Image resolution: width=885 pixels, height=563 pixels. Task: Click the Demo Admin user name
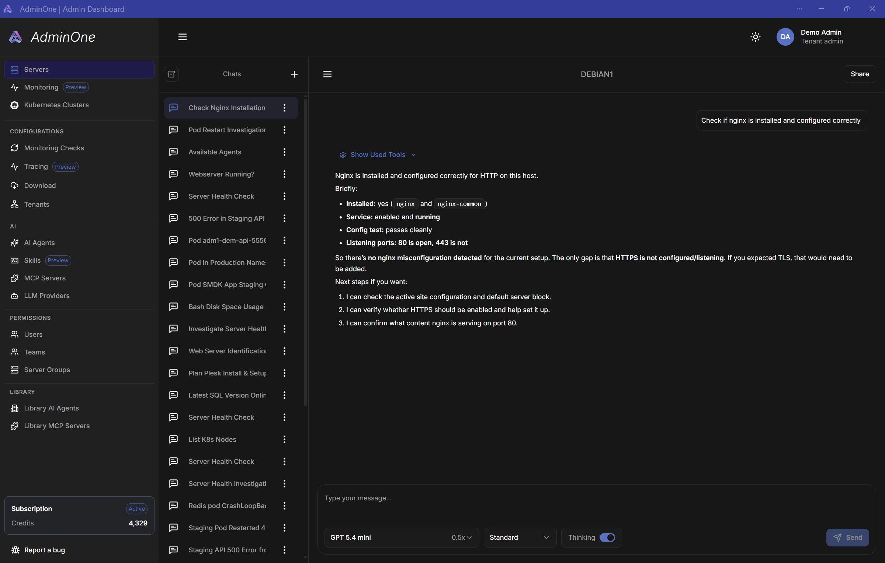point(821,32)
